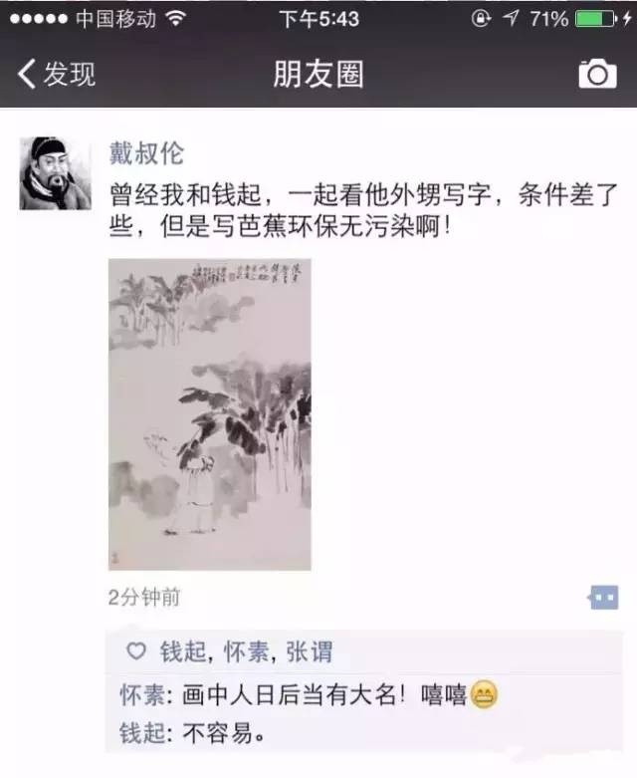Tap the battery indicator icon

(596, 19)
